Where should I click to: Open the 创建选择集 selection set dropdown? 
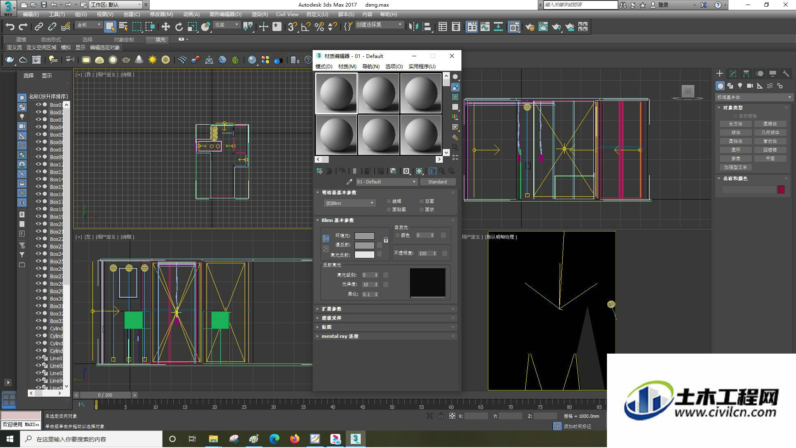[x=379, y=25]
